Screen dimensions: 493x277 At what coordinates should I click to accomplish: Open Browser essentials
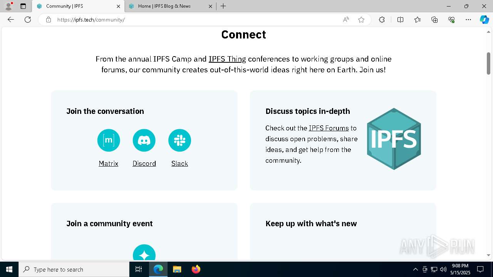[451, 20]
